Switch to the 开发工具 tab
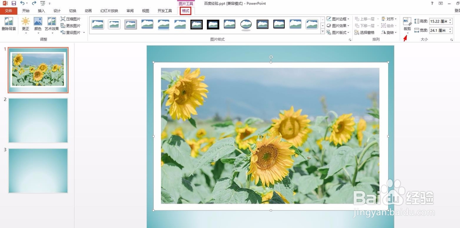The width and height of the screenshot is (460, 228). point(165,11)
